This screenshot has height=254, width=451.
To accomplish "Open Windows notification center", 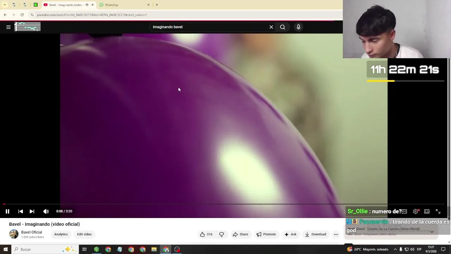I will [x=443, y=249].
